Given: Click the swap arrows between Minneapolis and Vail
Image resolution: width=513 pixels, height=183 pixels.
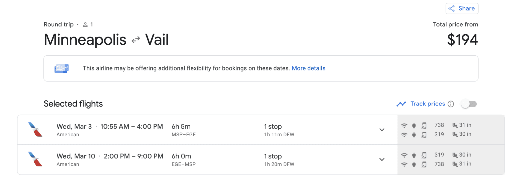Looking at the screenshot, I should [136, 39].
